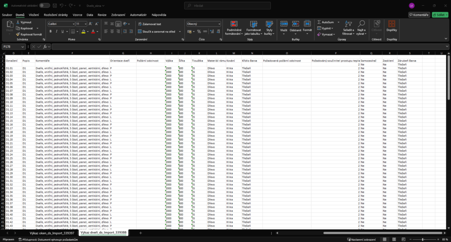451x242 pixels.
Task: Open the Vzorce ribbon tab
Action: [78, 14]
